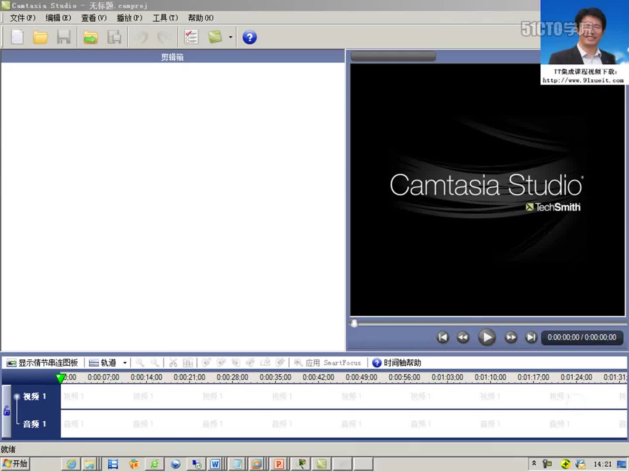Zoom out on the timeline
The image size is (629, 472).
pyautogui.click(x=155, y=363)
